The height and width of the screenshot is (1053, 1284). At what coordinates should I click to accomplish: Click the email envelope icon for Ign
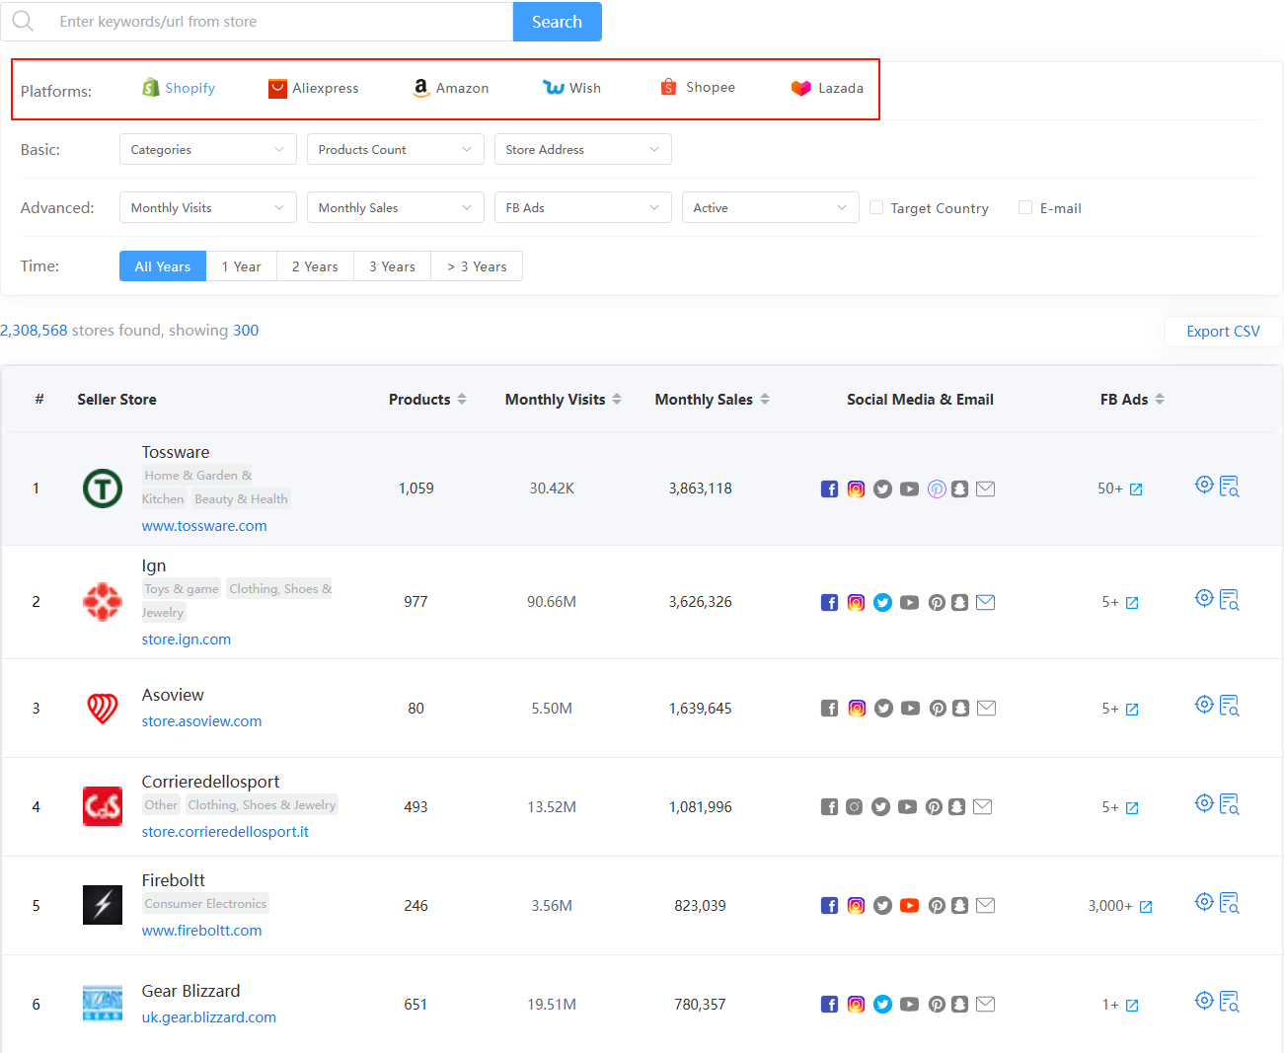(x=985, y=602)
